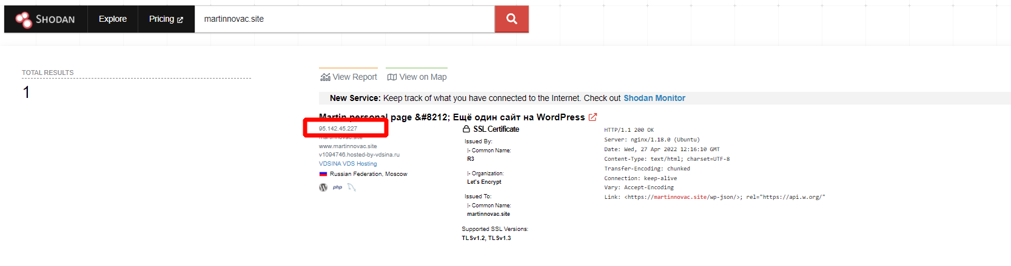Click the external-link icon next to Pricing
This screenshot has width=1011, height=266.
180,20
